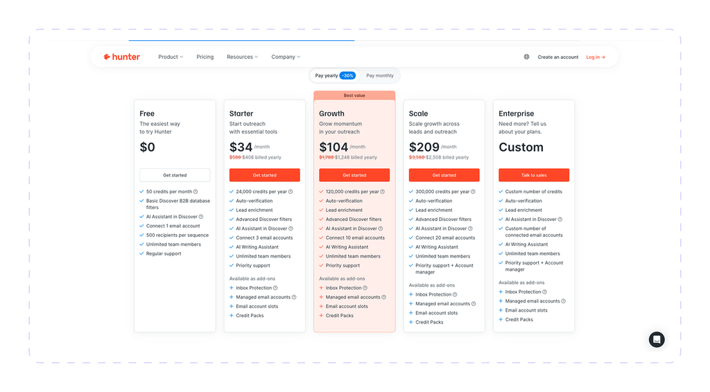
Task: Plus icon beside Scale Credit Packs
Action: coord(411,322)
